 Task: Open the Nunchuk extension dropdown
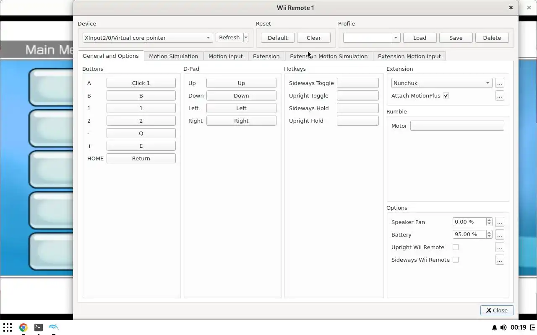[442, 83]
